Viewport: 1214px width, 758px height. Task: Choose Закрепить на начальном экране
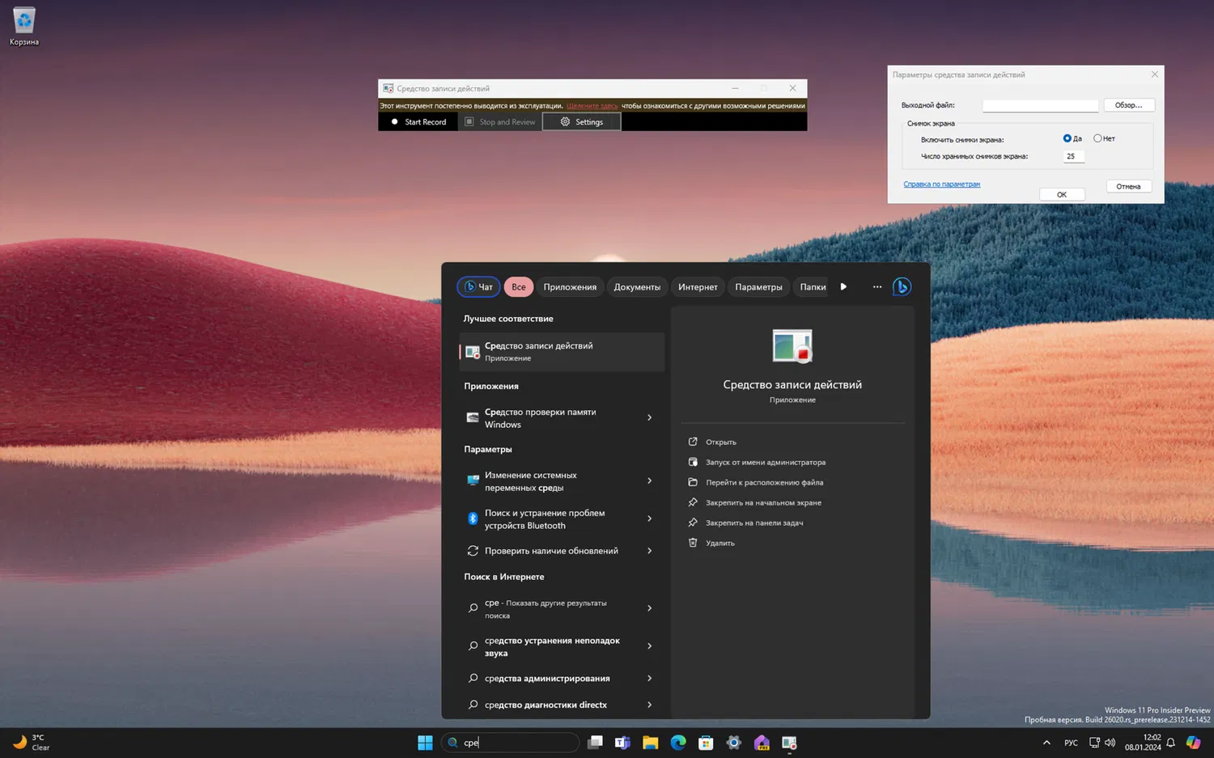pyautogui.click(x=763, y=502)
